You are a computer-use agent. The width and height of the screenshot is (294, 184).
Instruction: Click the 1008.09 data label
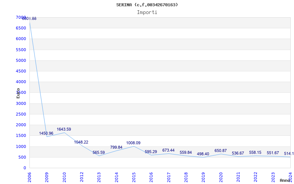point(133,143)
